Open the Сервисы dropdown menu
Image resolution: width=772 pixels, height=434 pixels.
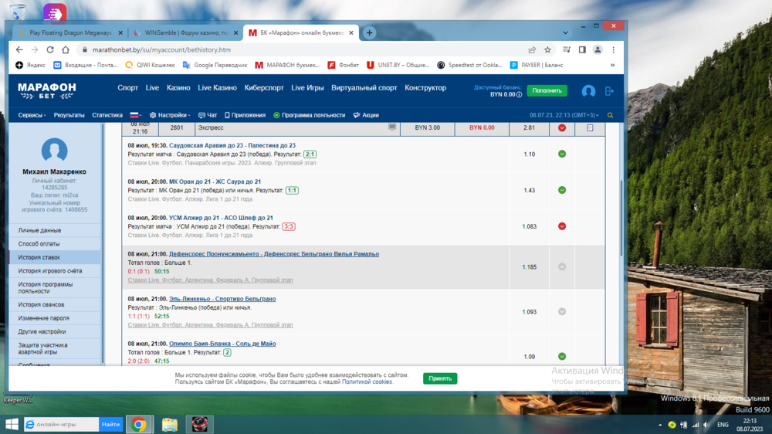click(32, 115)
